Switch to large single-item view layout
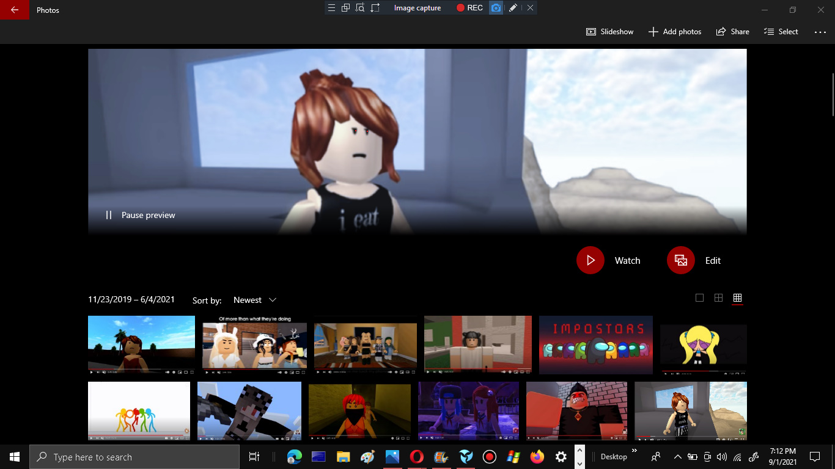The width and height of the screenshot is (835, 469). coord(699,298)
